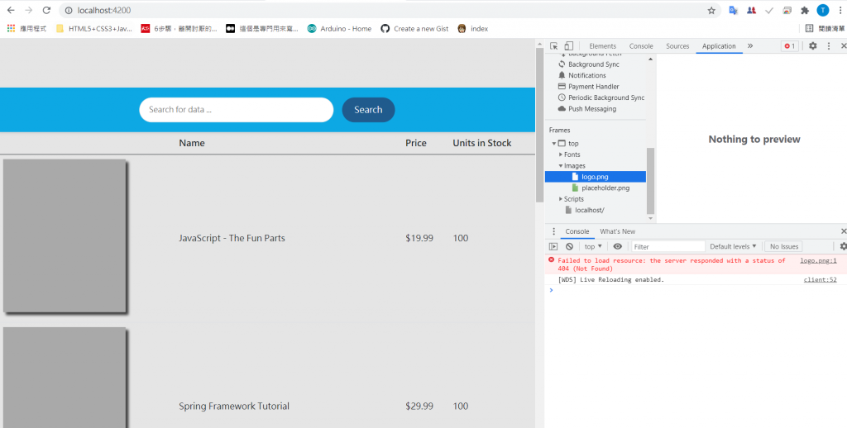The width and height of the screenshot is (847, 428).
Task: Click the console prompt arrow
Action: 551,290
